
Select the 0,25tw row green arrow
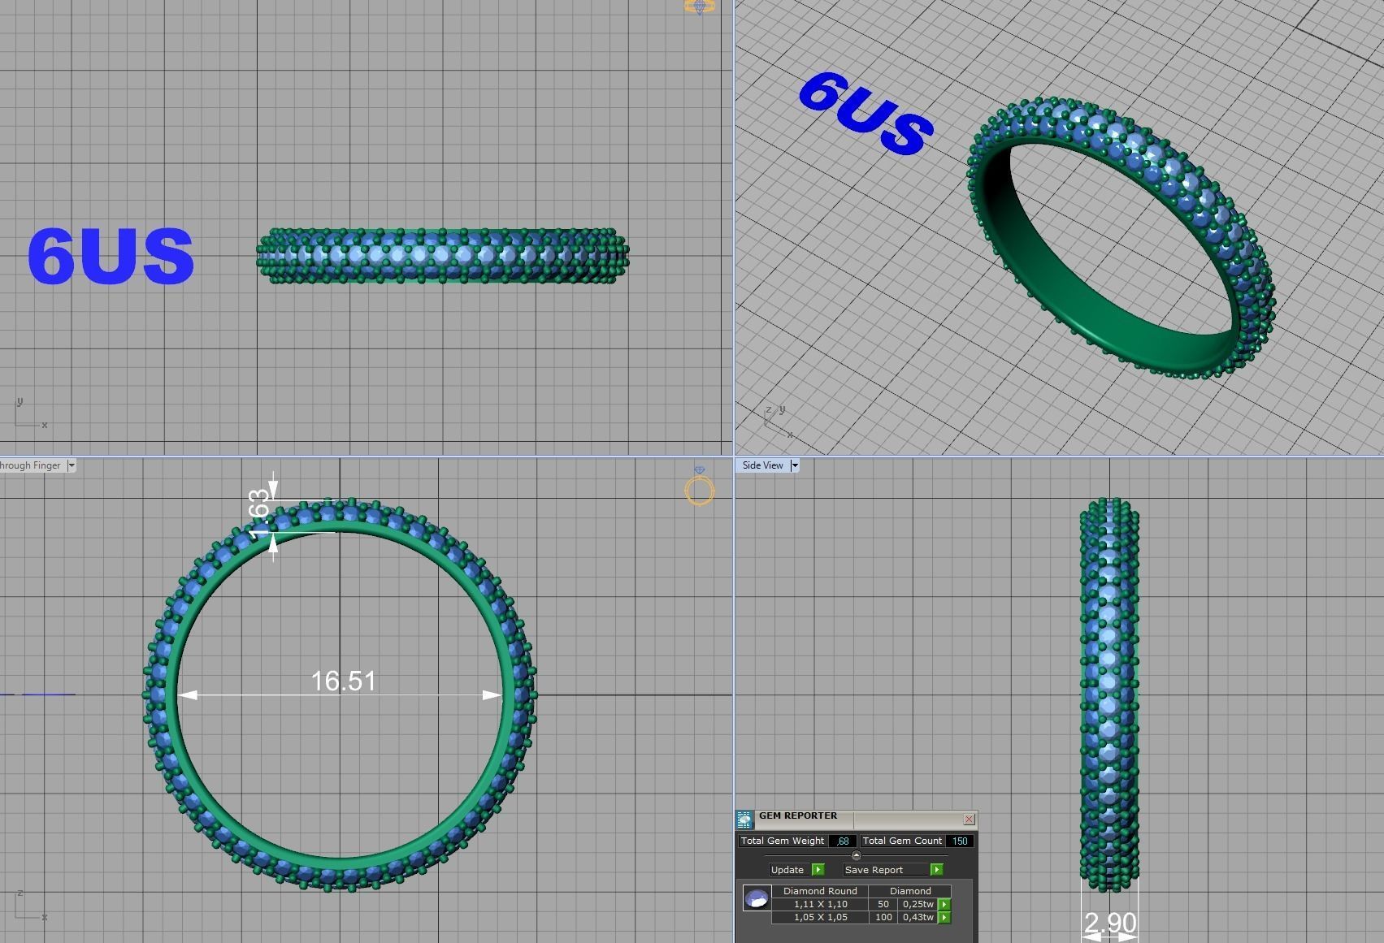(944, 904)
